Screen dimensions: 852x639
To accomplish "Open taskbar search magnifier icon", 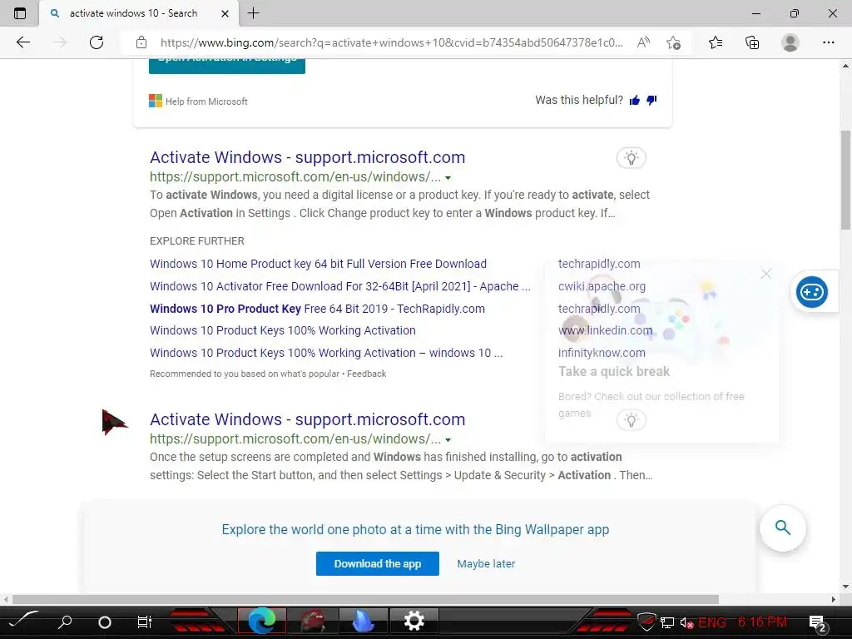I will [65, 621].
